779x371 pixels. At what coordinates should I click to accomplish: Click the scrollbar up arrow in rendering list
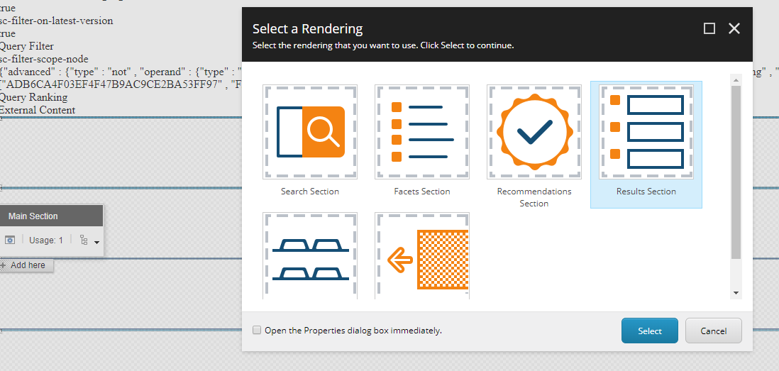(736, 80)
